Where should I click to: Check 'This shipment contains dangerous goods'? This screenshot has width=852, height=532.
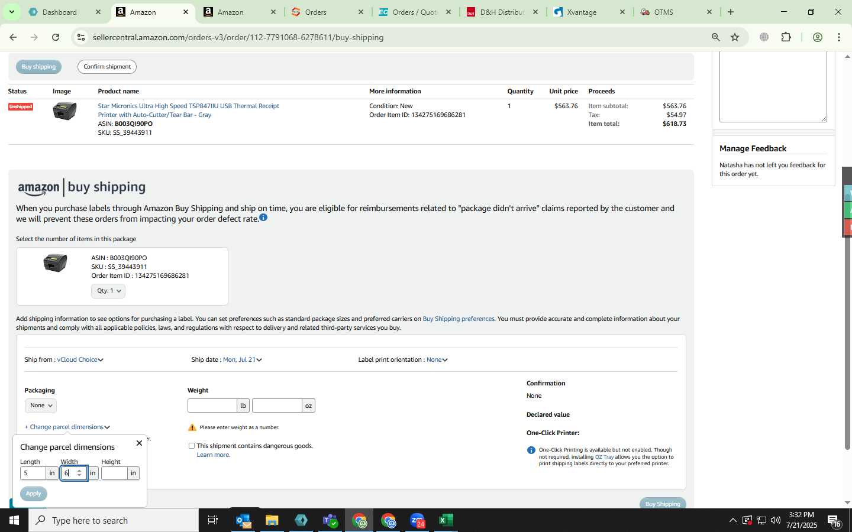tap(191, 446)
